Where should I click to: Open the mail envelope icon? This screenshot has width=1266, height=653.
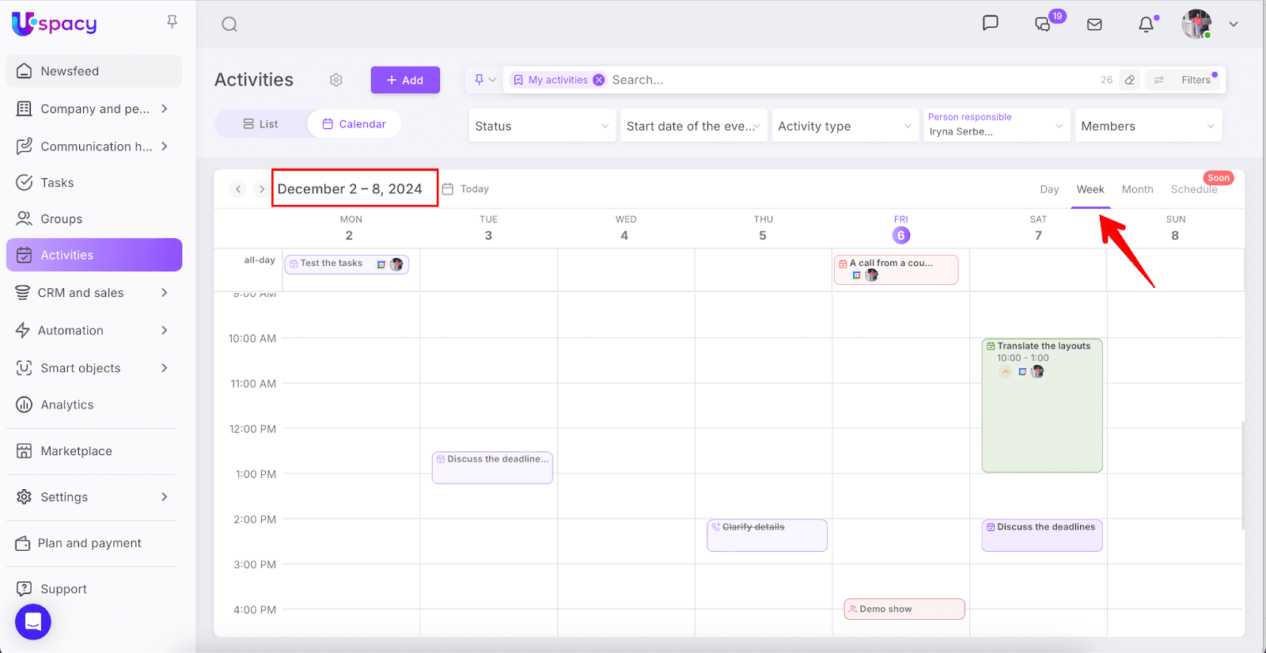[1094, 25]
